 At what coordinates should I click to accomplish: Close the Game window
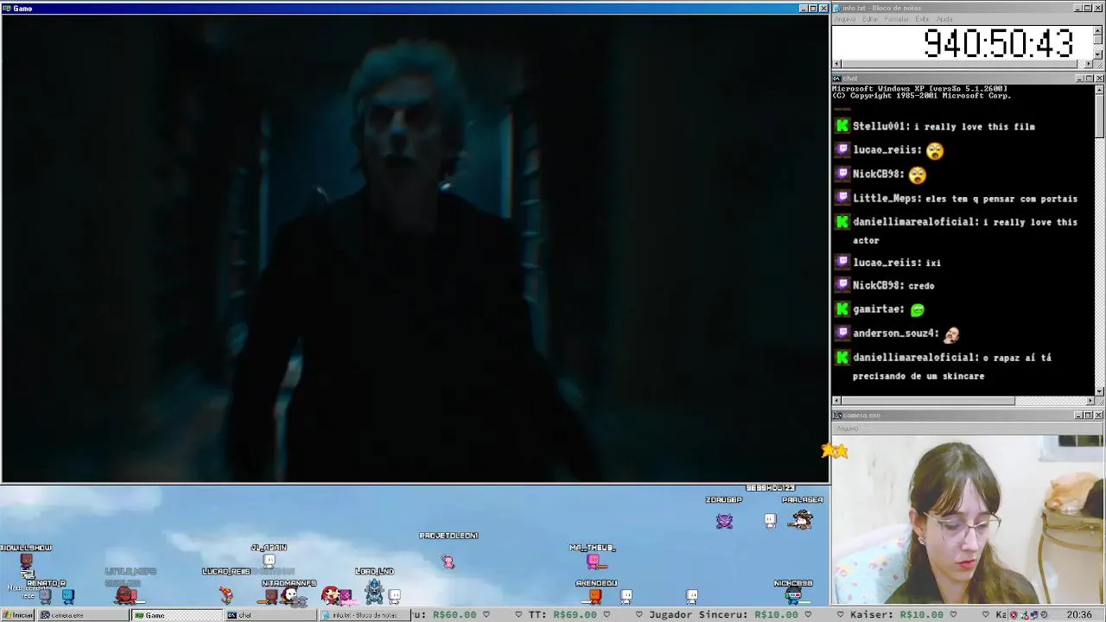click(823, 8)
